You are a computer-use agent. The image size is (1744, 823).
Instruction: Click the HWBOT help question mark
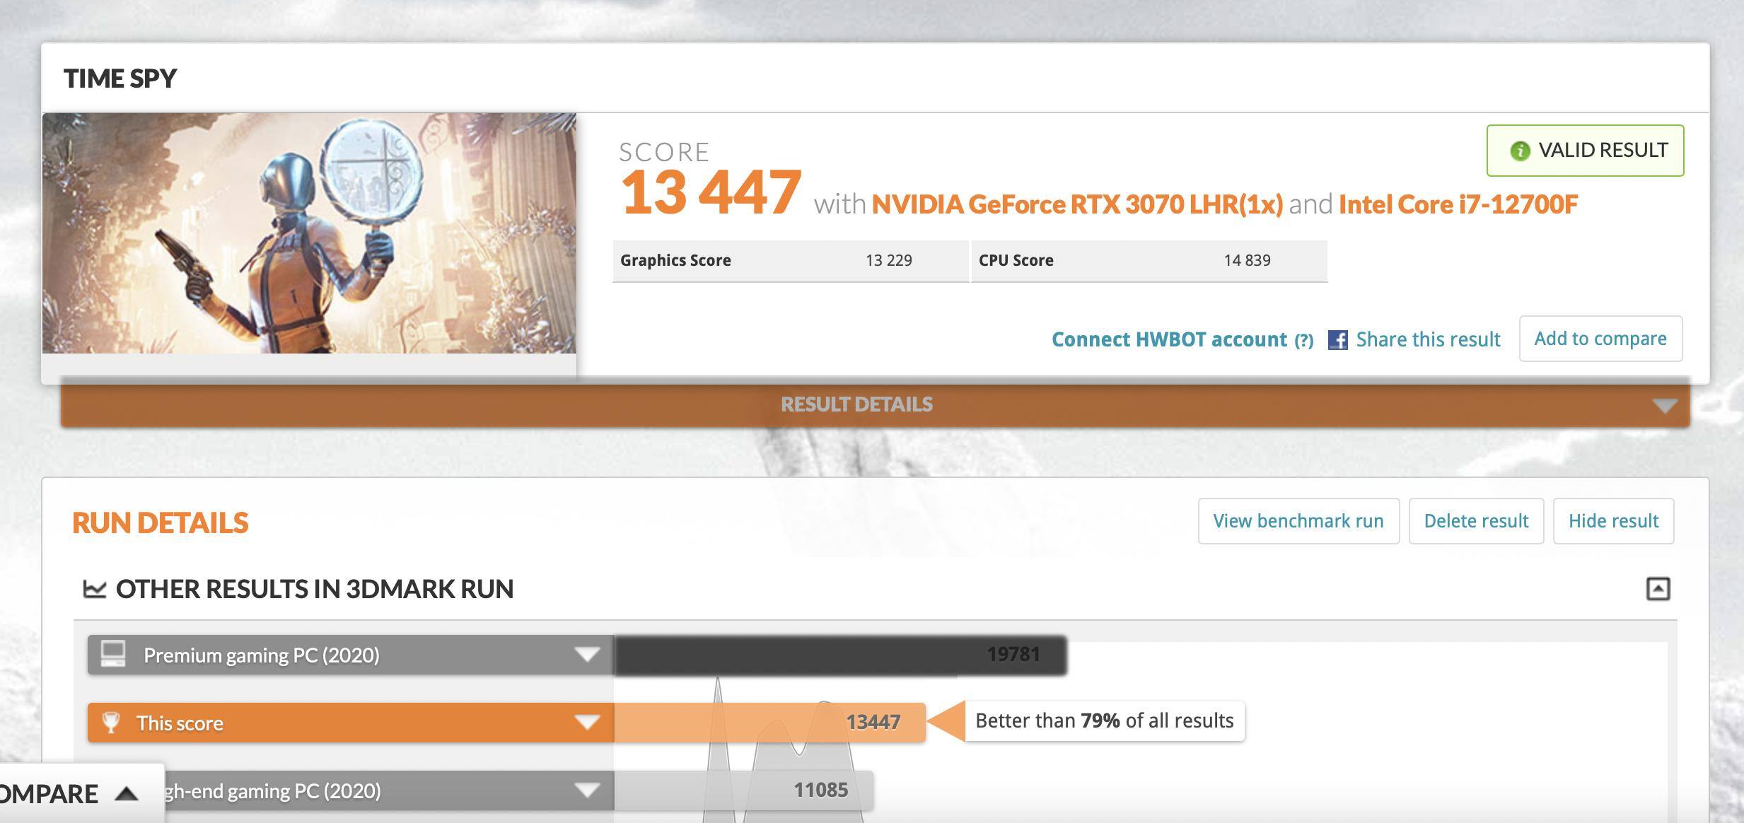1303,341
